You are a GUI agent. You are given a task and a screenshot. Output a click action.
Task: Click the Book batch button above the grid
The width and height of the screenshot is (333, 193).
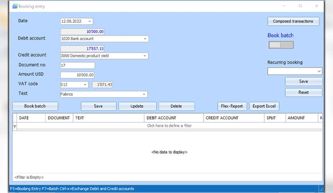tap(35, 106)
